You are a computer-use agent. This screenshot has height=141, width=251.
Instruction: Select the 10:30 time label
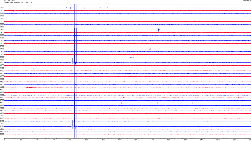point(2,65)
